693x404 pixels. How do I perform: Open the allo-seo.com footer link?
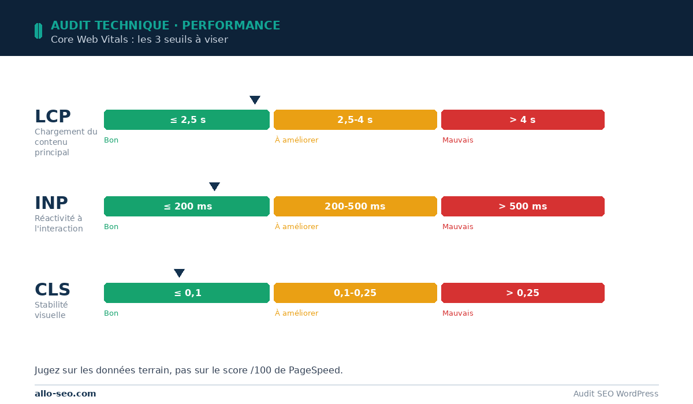(65, 394)
